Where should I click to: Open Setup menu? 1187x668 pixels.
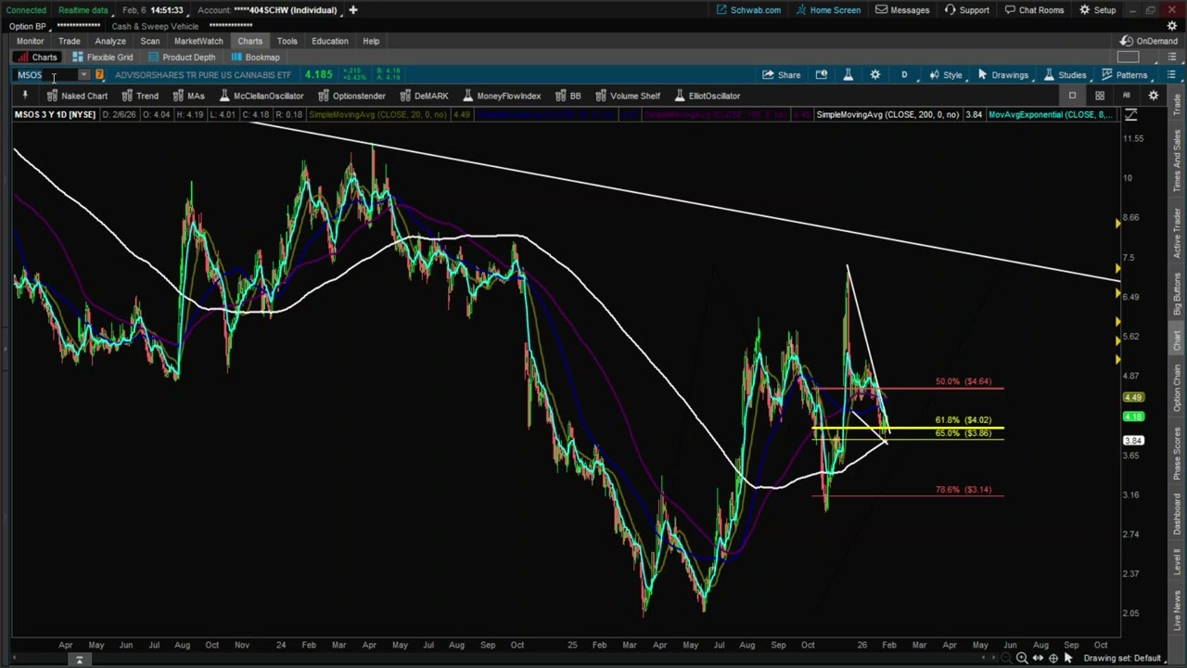pyautogui.click(x=1097, y=10)
